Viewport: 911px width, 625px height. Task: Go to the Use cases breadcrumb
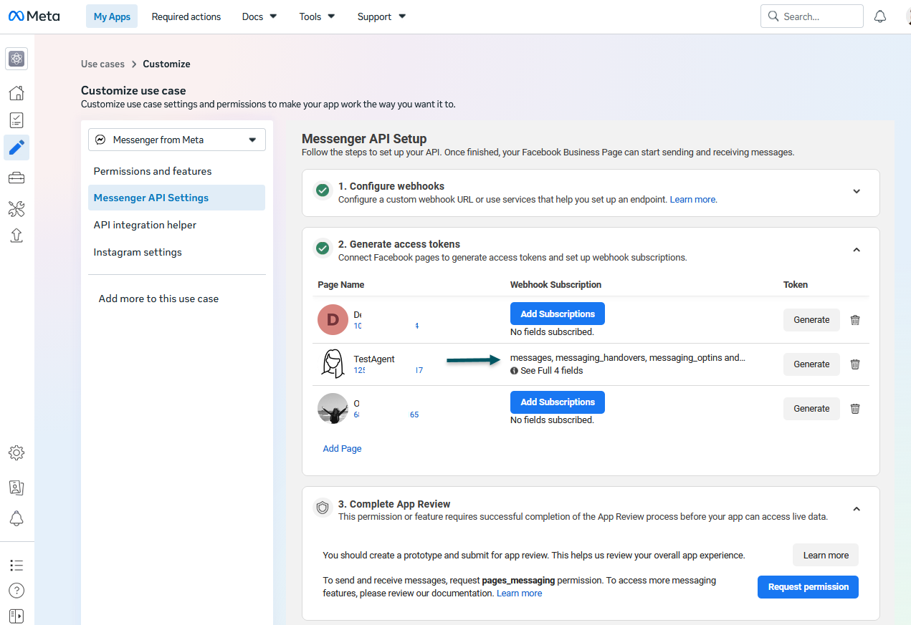point(102,64)
